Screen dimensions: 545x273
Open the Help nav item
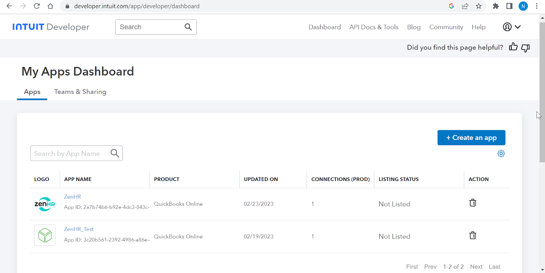[479, 27]
